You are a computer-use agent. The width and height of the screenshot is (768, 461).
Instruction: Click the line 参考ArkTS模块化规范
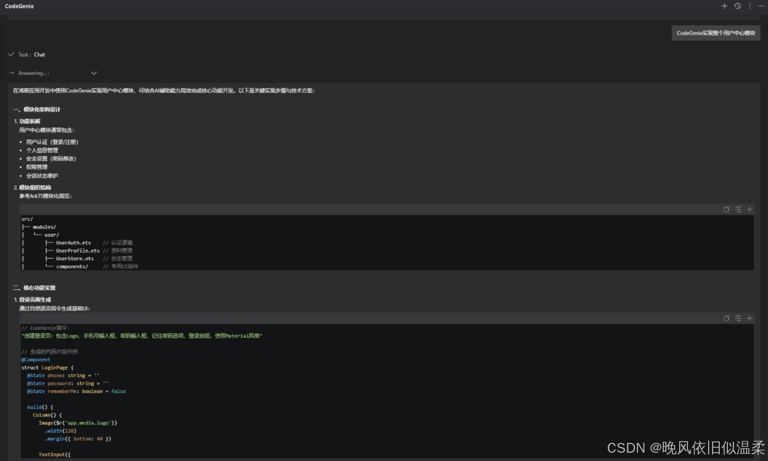[46, 196]
